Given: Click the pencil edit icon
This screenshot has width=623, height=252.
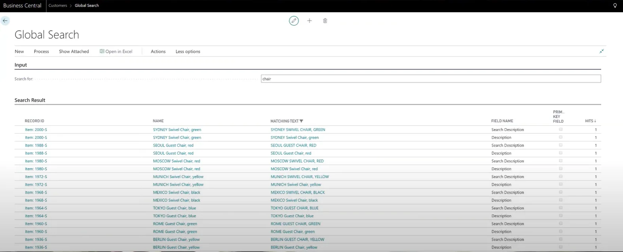Looking at the screenshot, I should point(294,21).
